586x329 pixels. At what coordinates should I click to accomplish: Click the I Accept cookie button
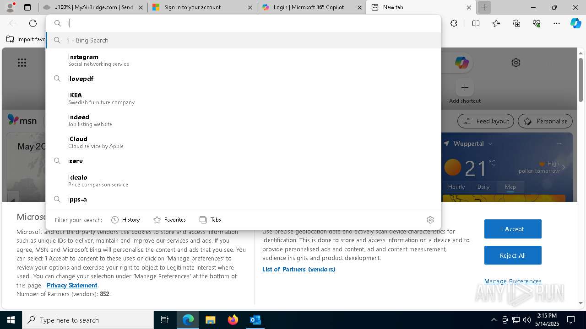(x=513, y=229)
